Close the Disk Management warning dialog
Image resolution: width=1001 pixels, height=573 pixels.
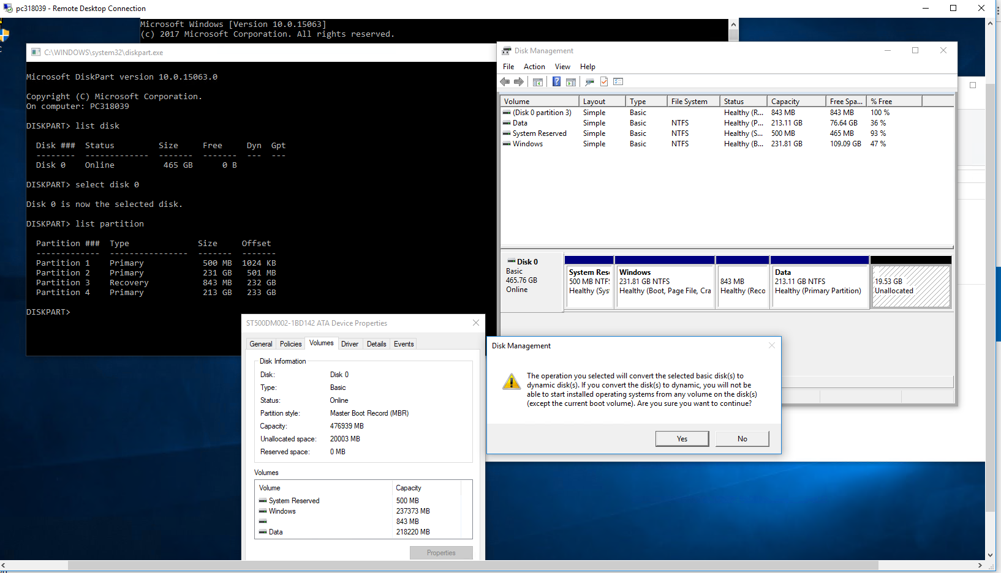coord(772,345)
